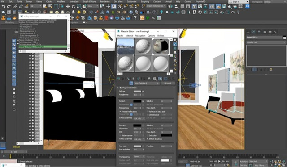Open the reference coordinate system View dropdown

coord(93,6)
